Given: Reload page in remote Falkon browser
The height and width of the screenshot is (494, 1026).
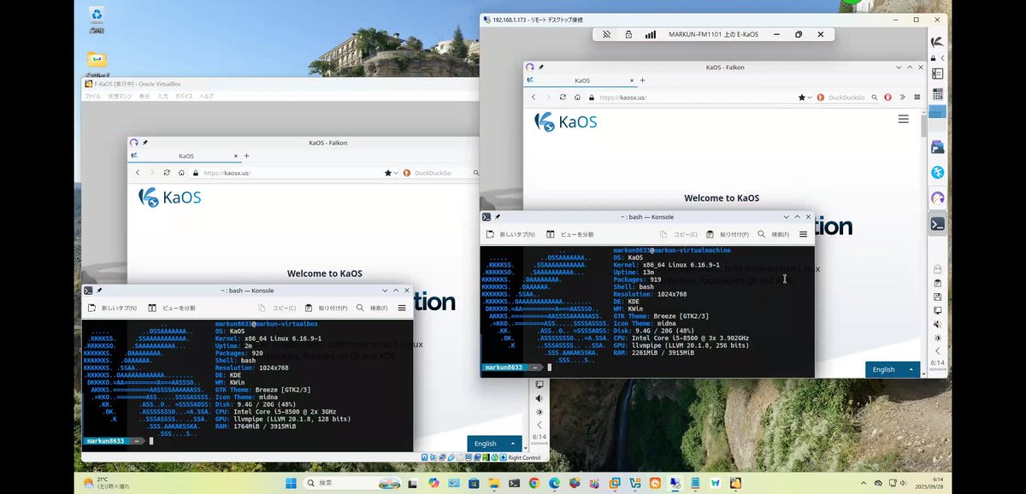Looking at the screenshot, I should click(563, 97).
